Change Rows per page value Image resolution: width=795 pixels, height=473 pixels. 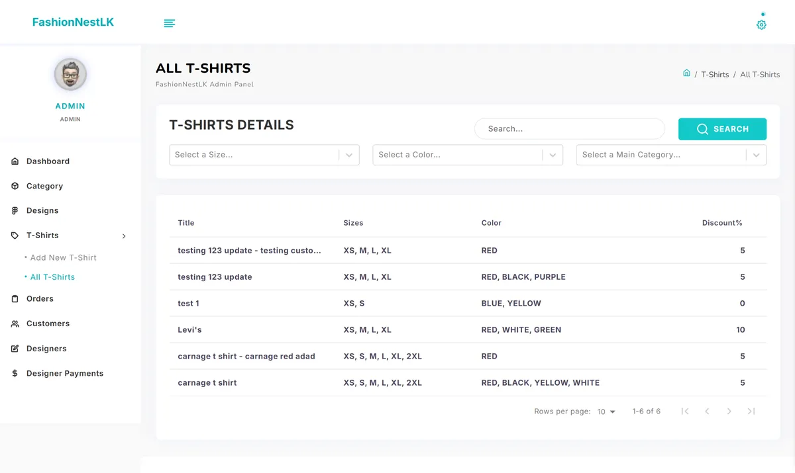pyautogui.click(x=605, y=411)
